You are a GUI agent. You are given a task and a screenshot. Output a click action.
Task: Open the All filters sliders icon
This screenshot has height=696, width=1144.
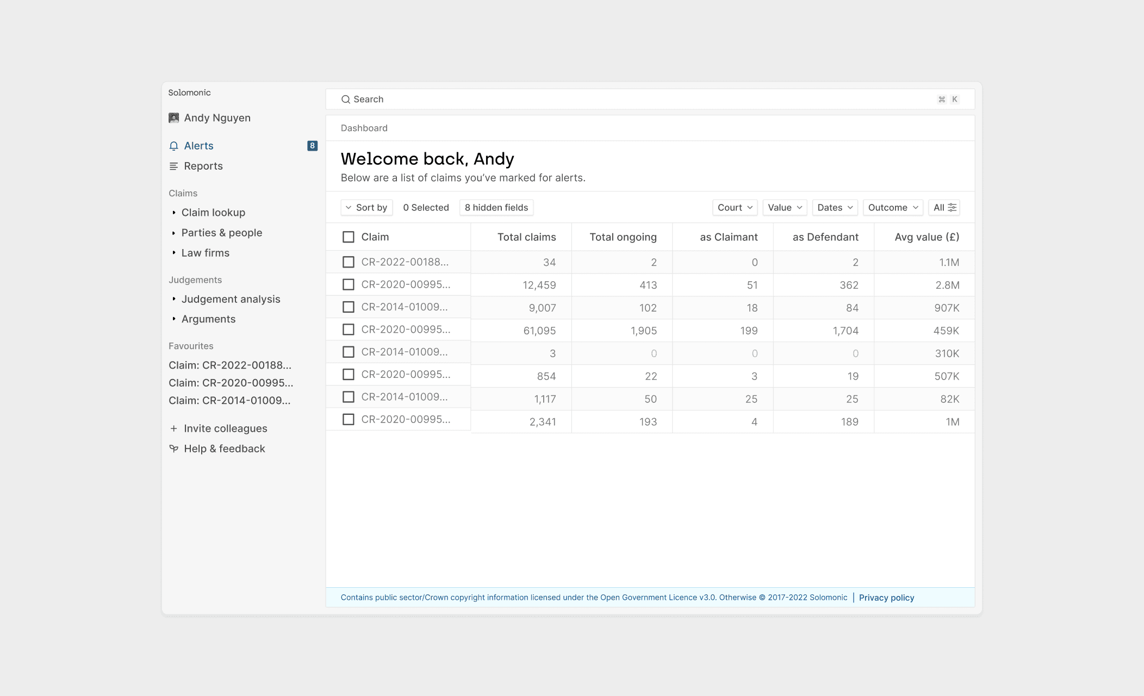click(x=952, y=208)
